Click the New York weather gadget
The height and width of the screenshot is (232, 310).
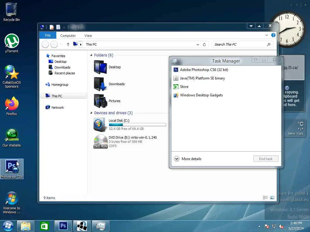pos(295,129)
